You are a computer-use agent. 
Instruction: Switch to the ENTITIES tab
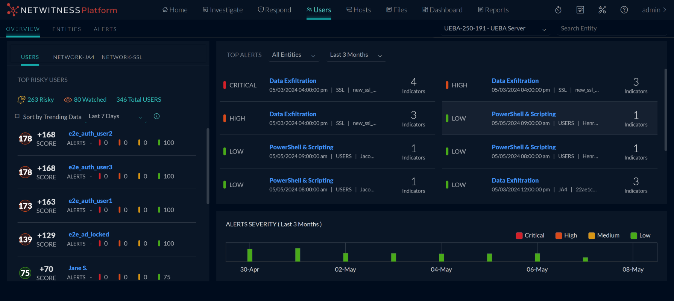67,29
